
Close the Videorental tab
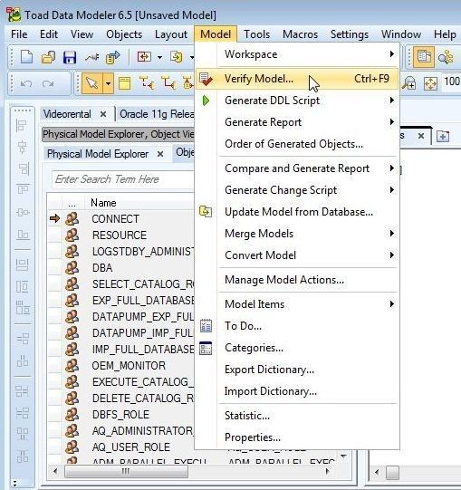103,114
